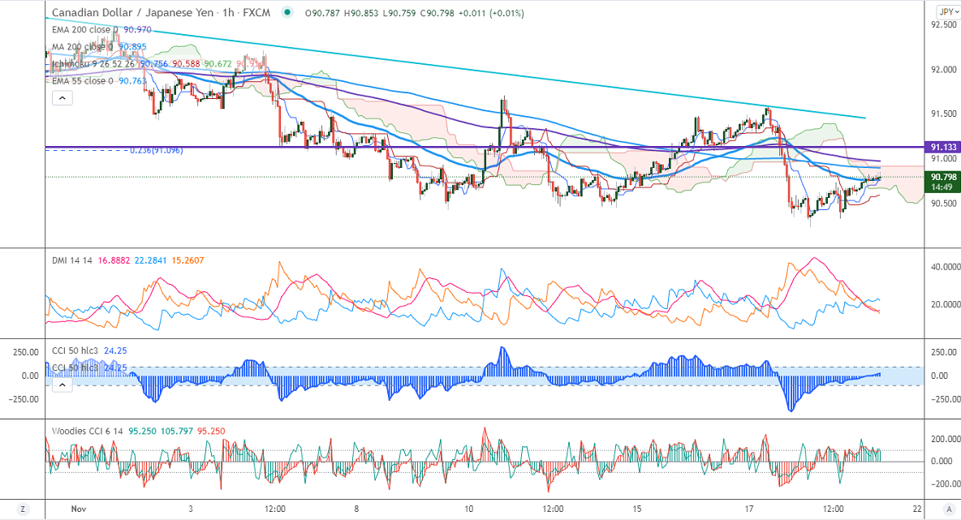The image size is (961, 520).
Task: Click the 15.2607 orange DMI value
Action: click(x=187, y=260)
